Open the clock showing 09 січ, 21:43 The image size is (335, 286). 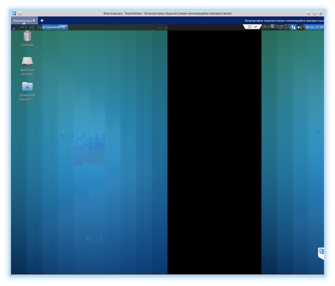click(314, 27)
